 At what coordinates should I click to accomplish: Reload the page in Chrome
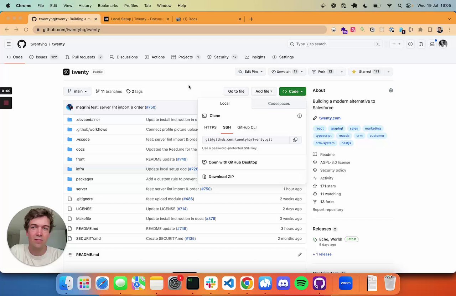click(x=26, y=30)
